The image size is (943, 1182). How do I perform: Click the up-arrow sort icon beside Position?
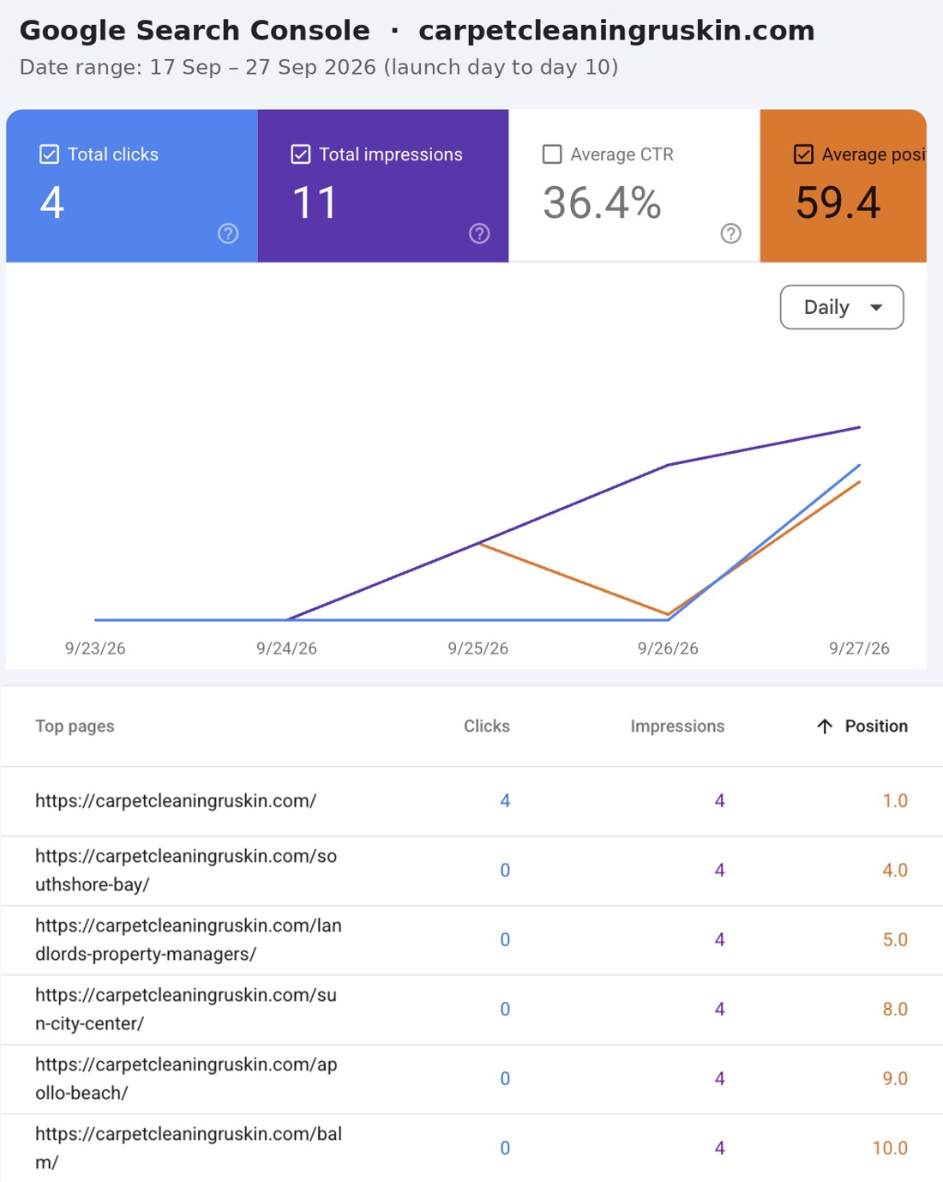coord(825,727)
